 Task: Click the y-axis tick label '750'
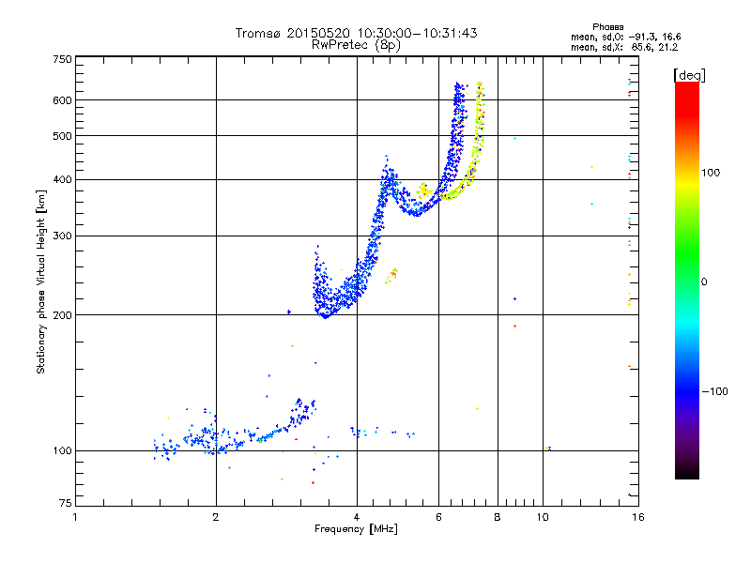(x=63, y=59)
